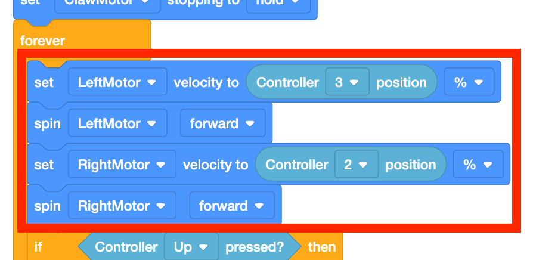The height and width of the screenshot is (260, 533).
Task: Select the forever loop block
Action: (x=42, y=41)
